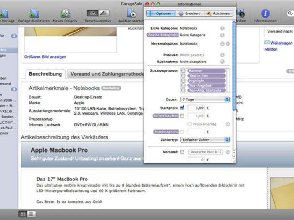
Task: Open the Versand und Zahlungsmethoden tab
Action: (106, 74)
